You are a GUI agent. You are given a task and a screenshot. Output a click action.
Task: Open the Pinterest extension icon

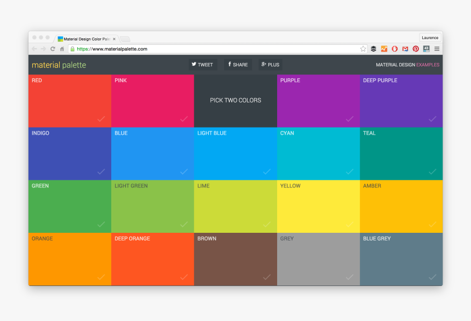[x=415, y=49]
